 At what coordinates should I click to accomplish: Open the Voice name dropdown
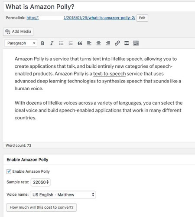point(63,195)
